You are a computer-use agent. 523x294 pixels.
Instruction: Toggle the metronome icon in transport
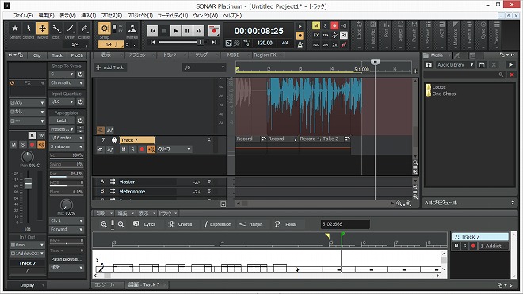coord(300,44)
